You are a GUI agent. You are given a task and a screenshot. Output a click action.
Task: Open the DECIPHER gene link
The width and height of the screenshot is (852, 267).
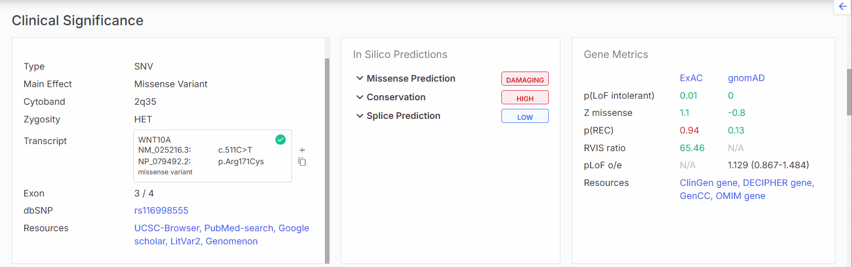pyautogui.click(x=777, y=183)
